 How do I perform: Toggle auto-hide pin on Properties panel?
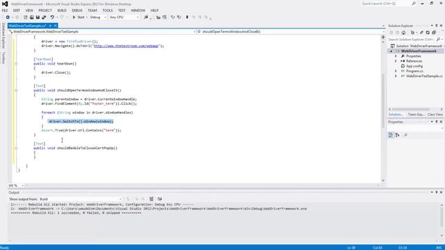point(437,122)
